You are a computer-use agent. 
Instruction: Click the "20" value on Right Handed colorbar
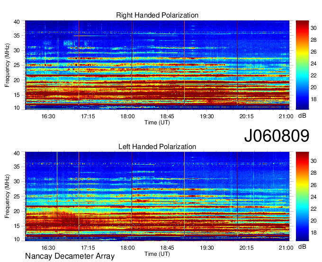313,87
